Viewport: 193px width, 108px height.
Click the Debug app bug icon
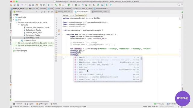click(x=76, y=5)
